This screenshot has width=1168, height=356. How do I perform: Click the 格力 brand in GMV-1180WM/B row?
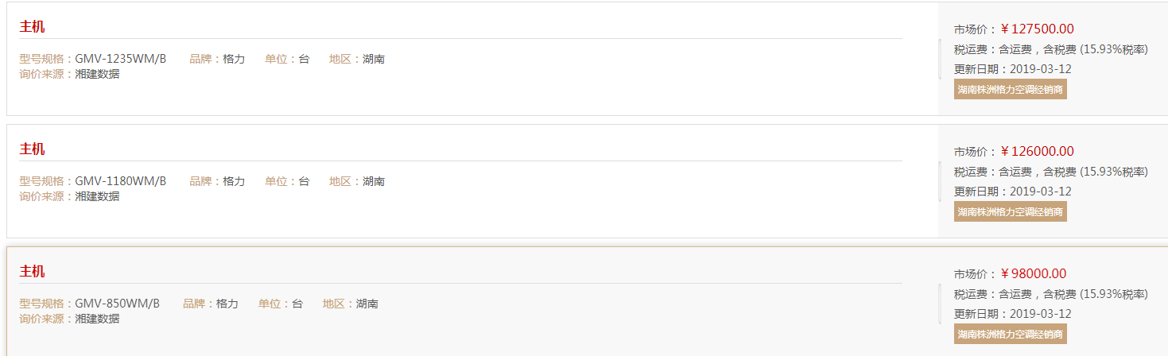(234, 181)
